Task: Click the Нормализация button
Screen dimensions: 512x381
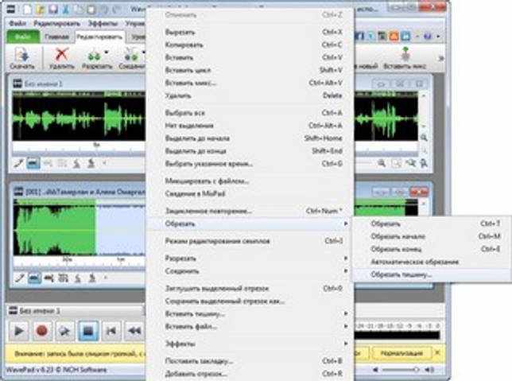Action: point(401,353)
